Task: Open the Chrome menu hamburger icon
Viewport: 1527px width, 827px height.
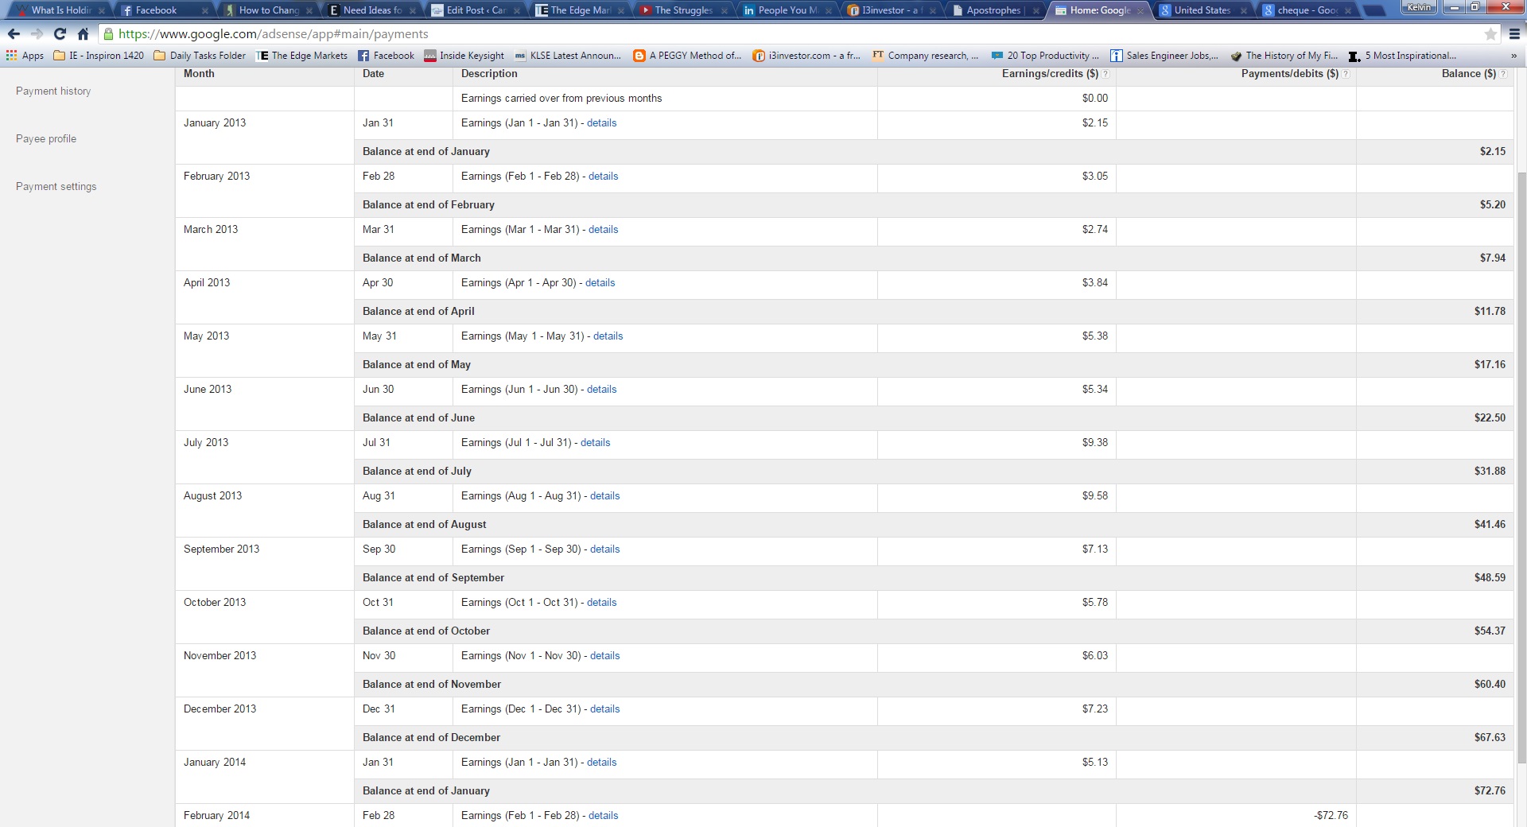Action: click(1514, 34)
